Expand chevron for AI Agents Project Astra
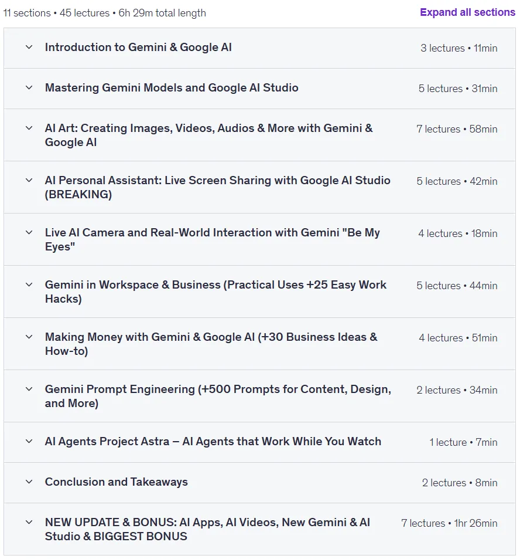The height and width of the screenshot is (559, 520). [x=29, y=441]
